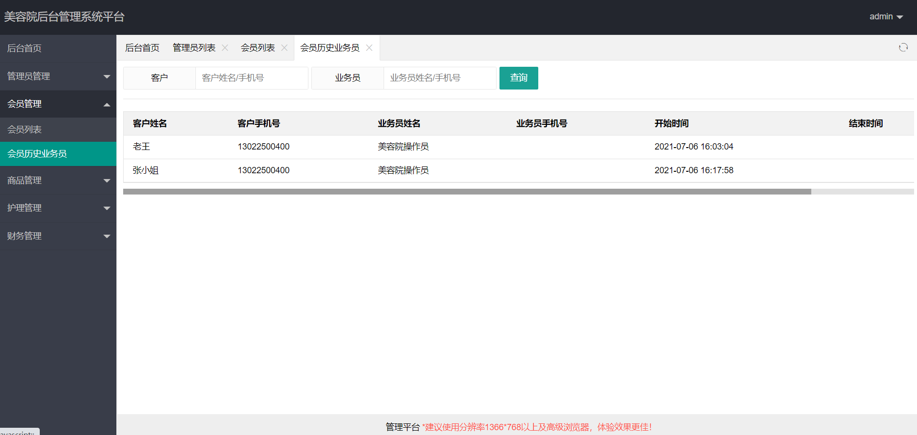Expand the 护理管理 sidebar menu
Image resolution: width=917 pixels, height=435 pixels.
58,208
